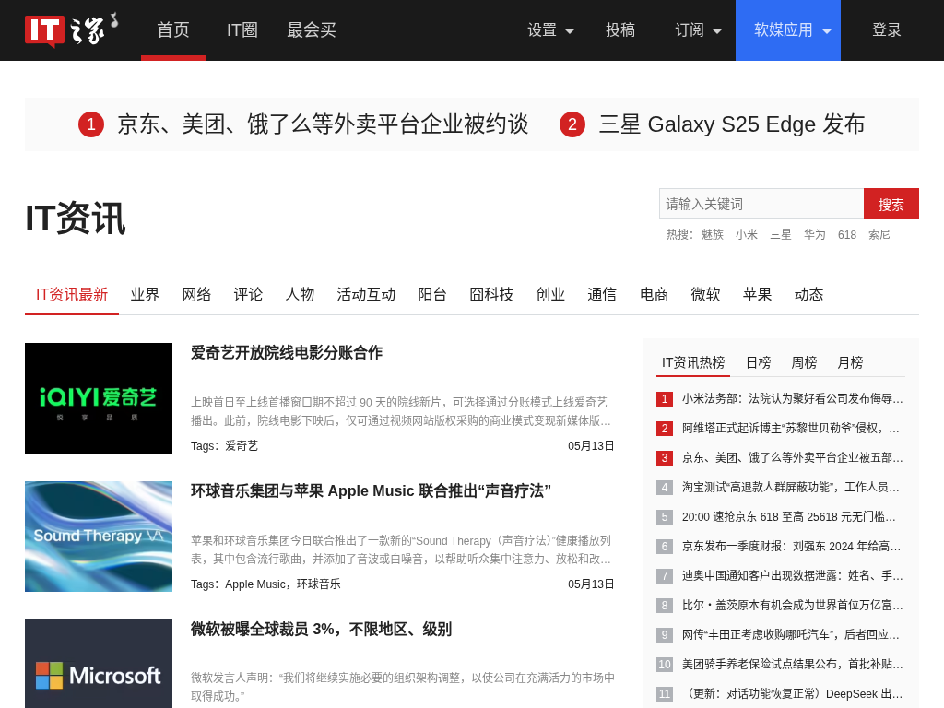Switch to the 囧科技 category tab

pos(491,294)
